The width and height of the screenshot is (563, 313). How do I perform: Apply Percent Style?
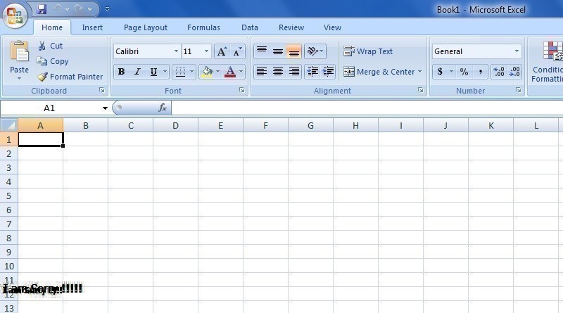pyautogui.click(x=464, y=72)
